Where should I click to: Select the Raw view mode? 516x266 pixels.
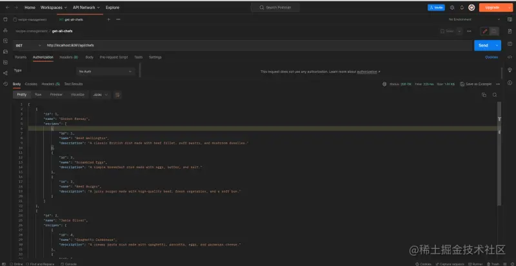[x=38, y=95]
